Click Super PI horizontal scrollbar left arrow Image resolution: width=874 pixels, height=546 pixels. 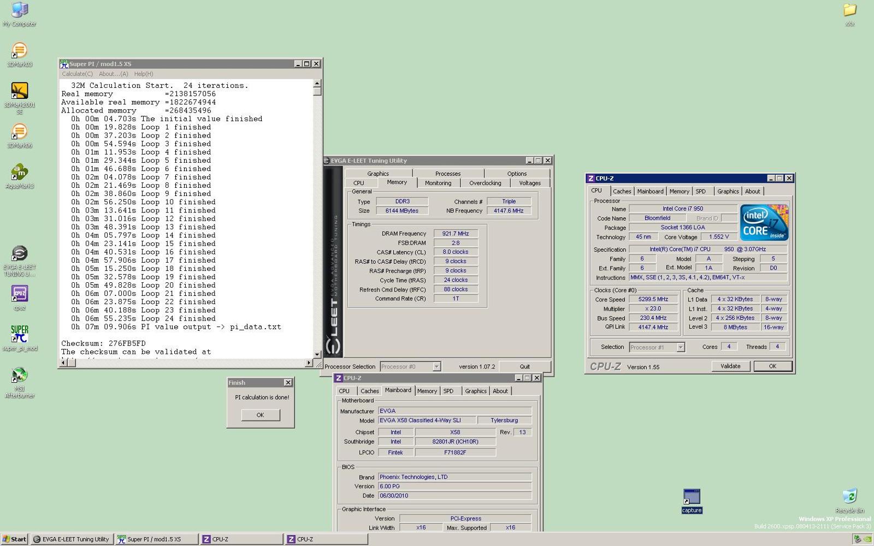pos(63,363)
